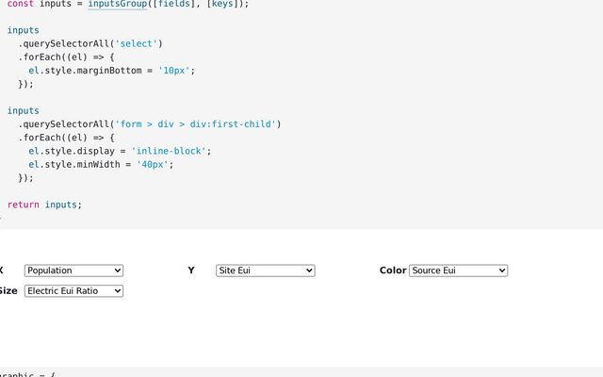Screen dimensions: 603x377
Task: Open the Source Eui Color dropdown
Action: coord(459,270)
